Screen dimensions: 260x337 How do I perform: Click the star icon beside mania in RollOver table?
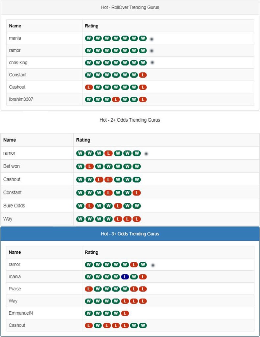point(152,39)
